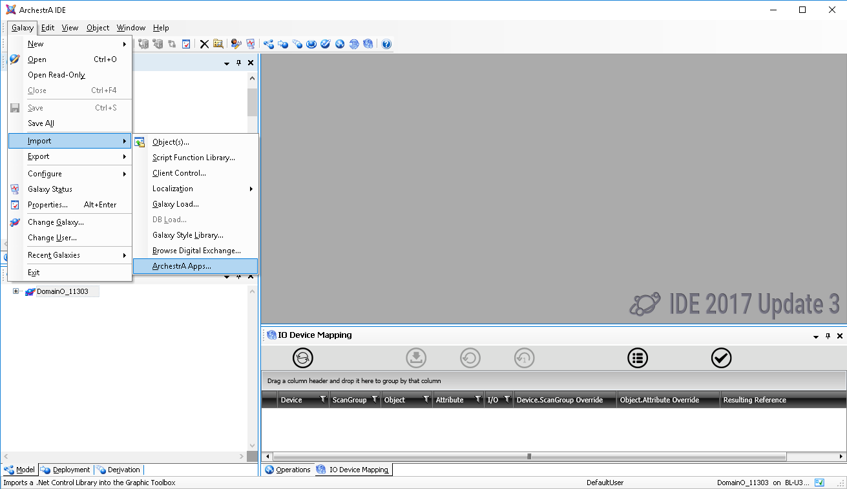847x489 pixels.
Task: Click the black X delete icon
Action: [x=204, y=44]
